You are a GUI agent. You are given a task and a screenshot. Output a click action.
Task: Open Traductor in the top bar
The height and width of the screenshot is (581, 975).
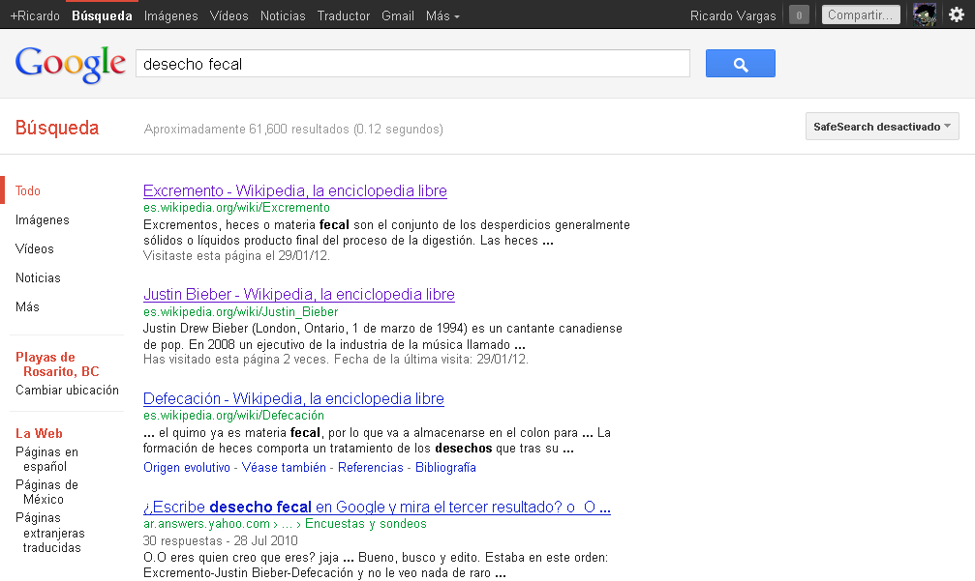point(344,16)
